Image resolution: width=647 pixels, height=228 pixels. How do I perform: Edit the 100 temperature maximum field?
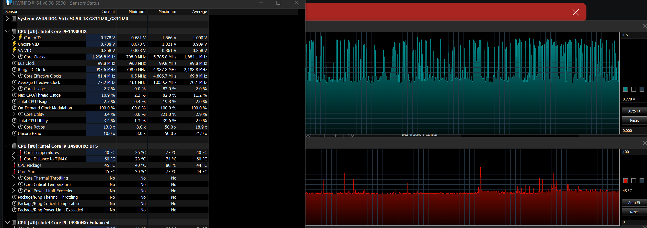[x=634, y=152]
